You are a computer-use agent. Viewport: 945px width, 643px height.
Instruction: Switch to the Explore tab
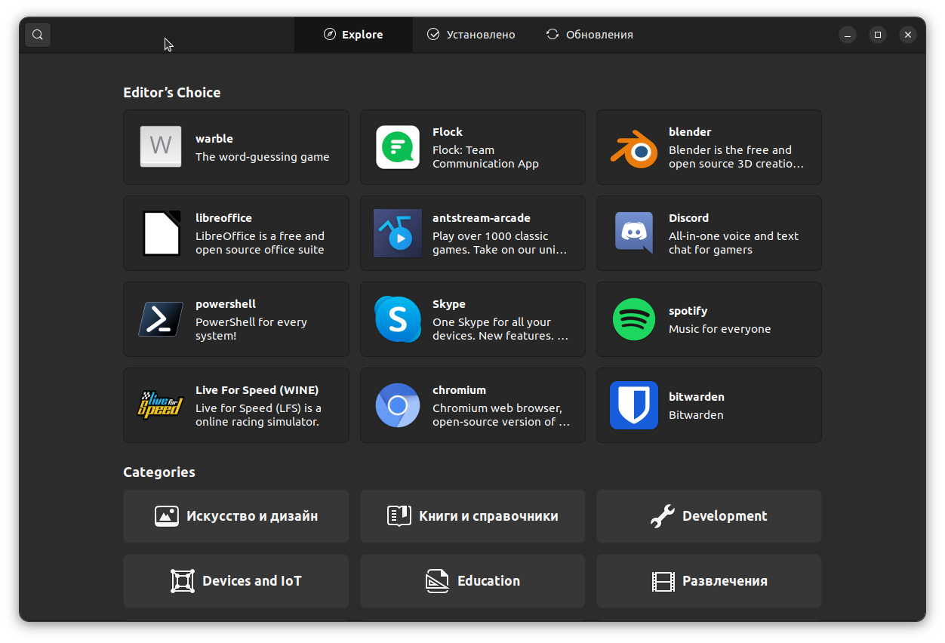tap(353, 35)
